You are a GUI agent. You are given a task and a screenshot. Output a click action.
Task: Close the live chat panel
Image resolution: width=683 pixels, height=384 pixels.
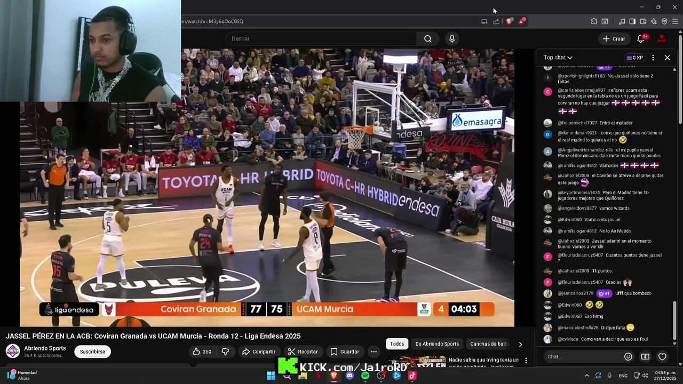pos(667,58)
